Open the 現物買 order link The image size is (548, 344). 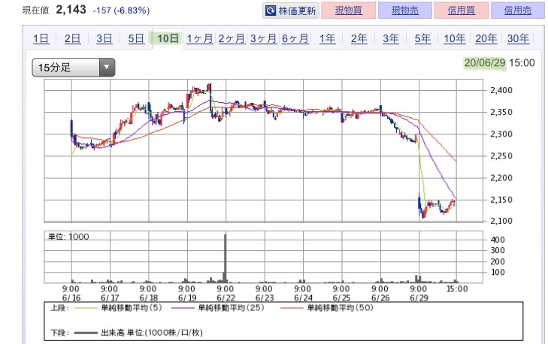tap(349, 11)
